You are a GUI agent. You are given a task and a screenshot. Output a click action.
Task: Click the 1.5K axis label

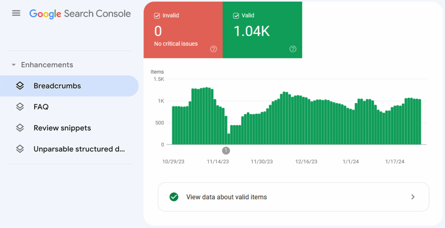tap(159, 79)
